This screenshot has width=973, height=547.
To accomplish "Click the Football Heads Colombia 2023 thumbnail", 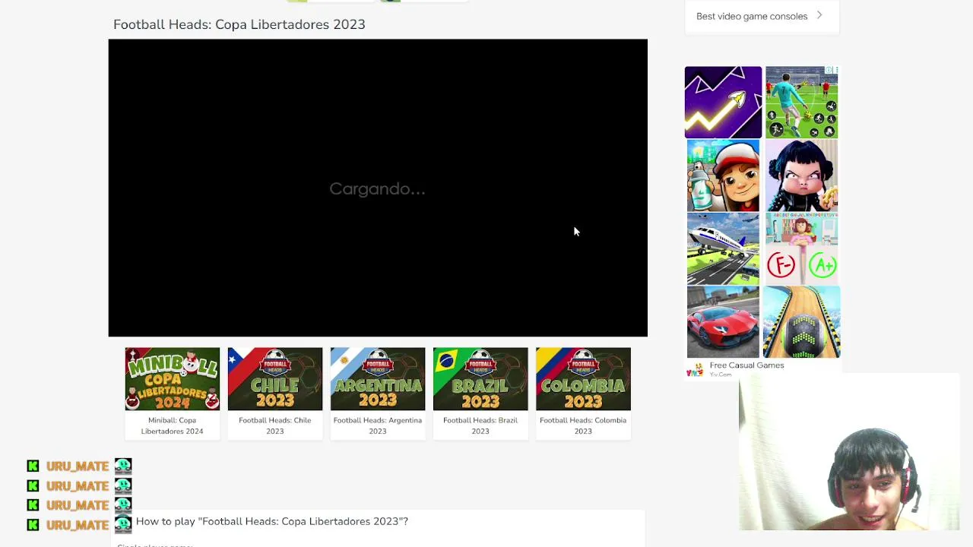I will 583,379.
